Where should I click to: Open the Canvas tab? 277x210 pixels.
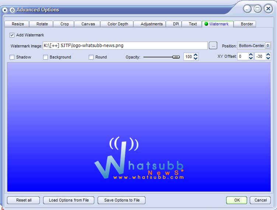(87, 24)
